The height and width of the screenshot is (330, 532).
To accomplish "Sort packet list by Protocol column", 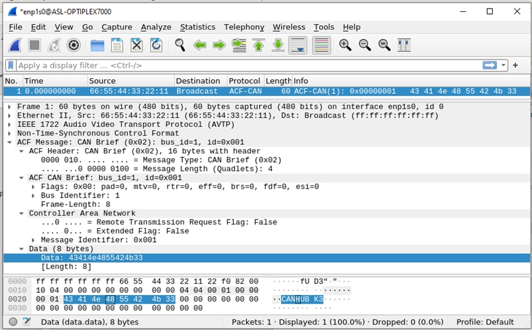I will [244, 81].
